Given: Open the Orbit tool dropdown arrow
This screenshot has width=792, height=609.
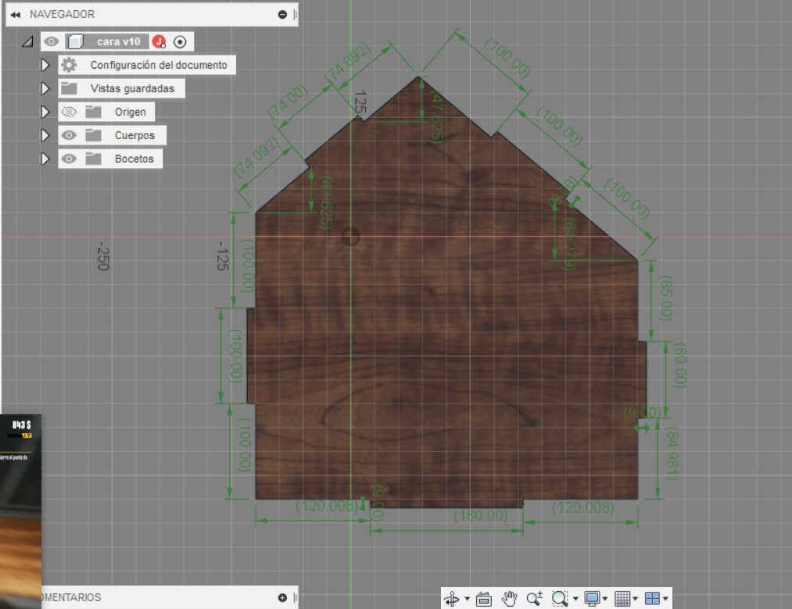Looking at the screenshot, I should (x=468, y=599).
